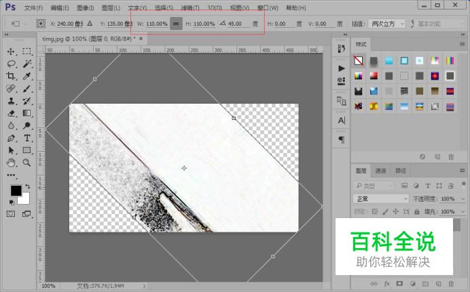Expand the layer opacity 100% dropdown
The image size is (470, 292).
(463, 199)
